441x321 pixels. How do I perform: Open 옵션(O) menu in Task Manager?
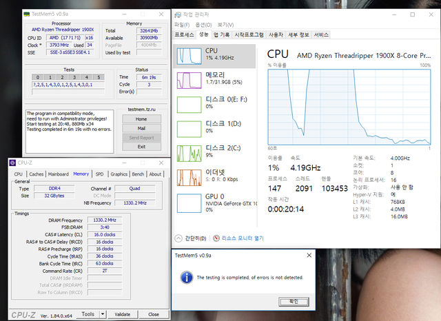pyautogui.click(x=203, y=25)
